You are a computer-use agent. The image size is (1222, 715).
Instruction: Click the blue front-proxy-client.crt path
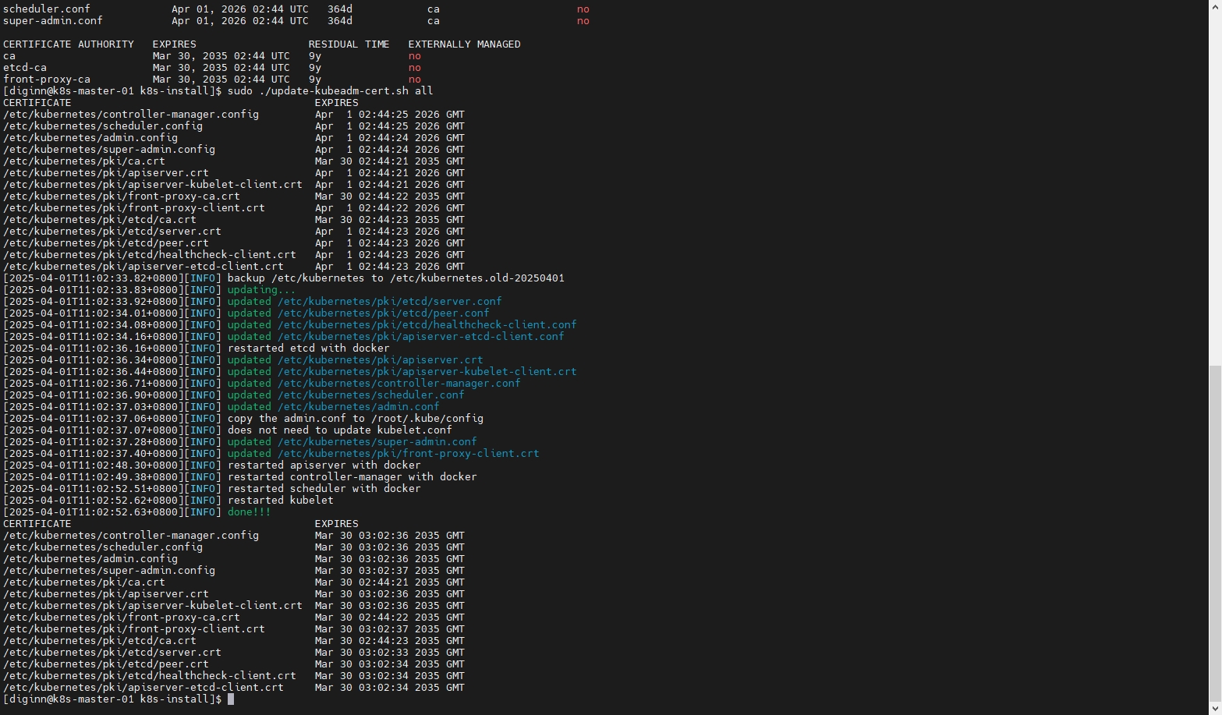click(x=408, y=454)
